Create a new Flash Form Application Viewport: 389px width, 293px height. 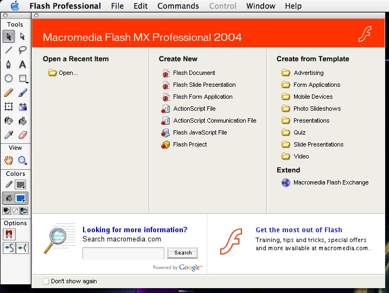click(197, 97)
